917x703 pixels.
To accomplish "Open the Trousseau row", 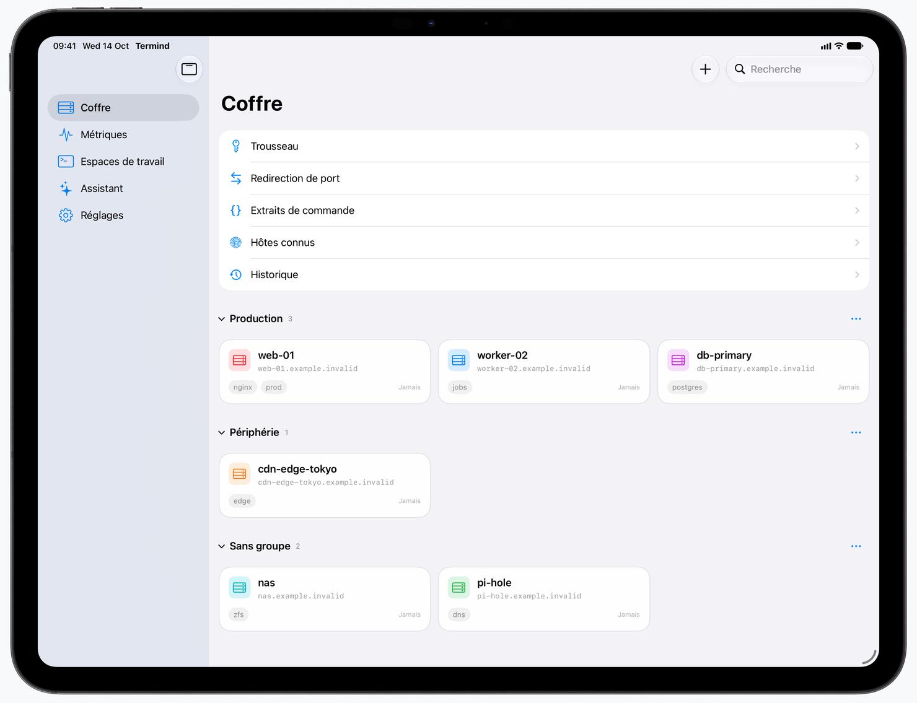I will point(544,146).
